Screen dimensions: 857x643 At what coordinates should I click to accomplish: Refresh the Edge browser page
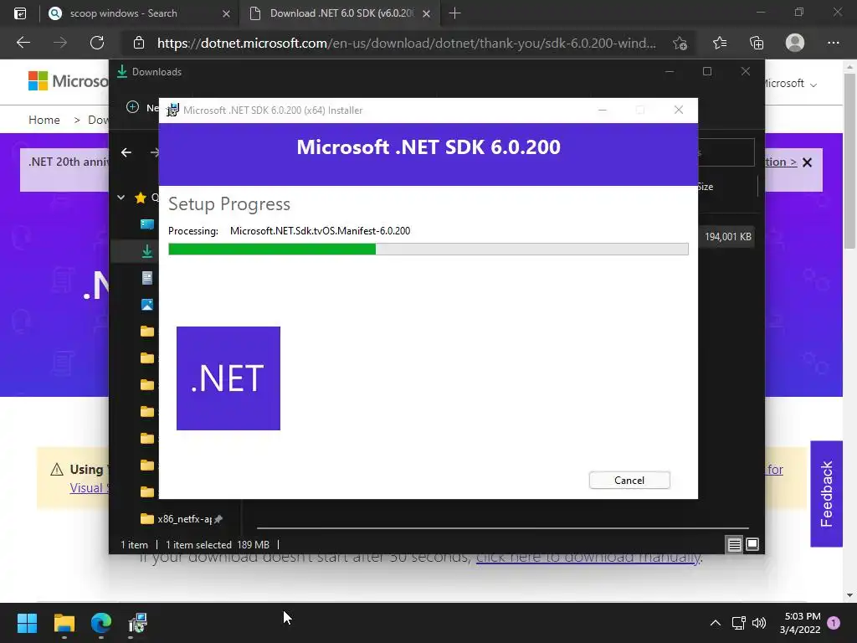(97, 43)
